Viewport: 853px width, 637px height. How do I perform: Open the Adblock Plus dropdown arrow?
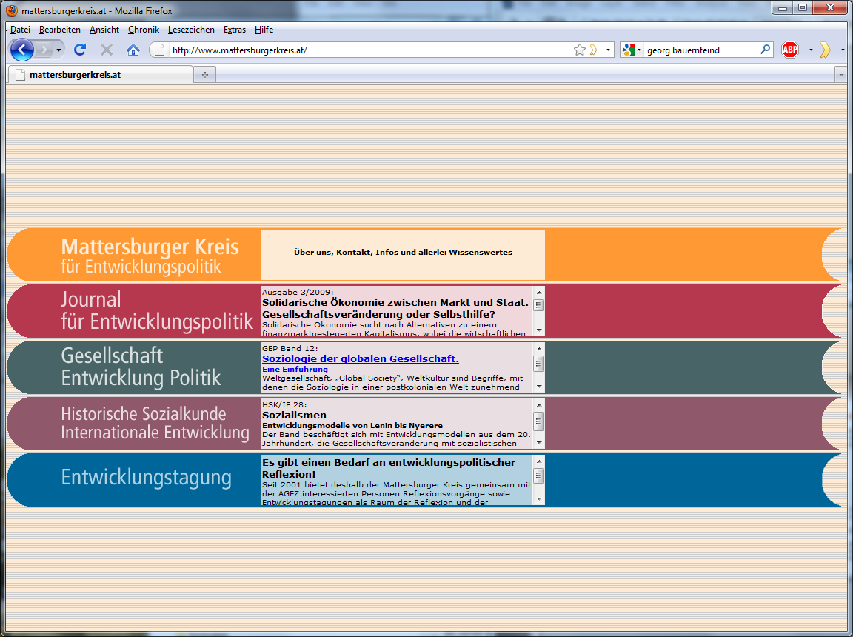coord(811,50)
